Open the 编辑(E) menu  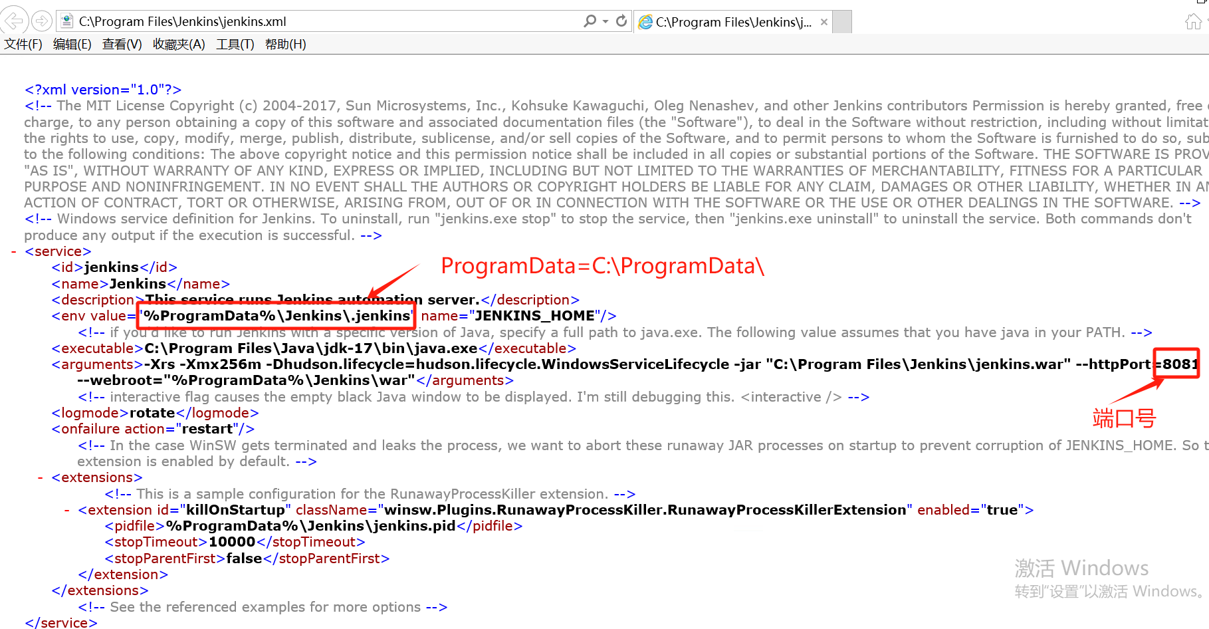tap(72, 45)
